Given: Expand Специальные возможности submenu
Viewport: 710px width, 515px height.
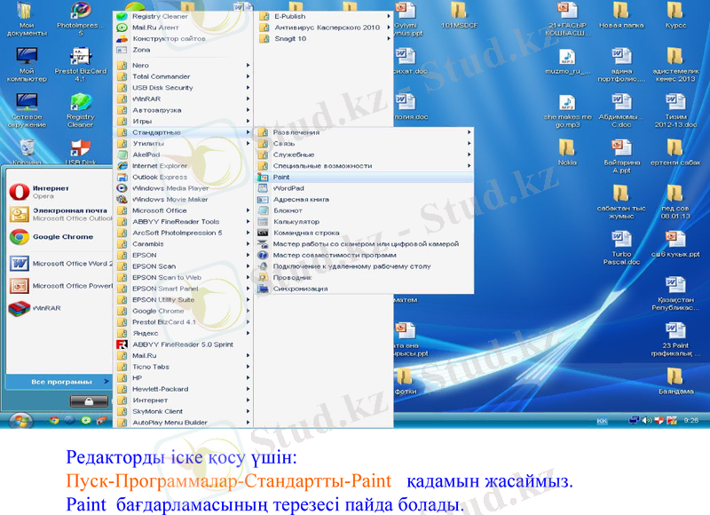Looking at the screenshot, I should pos(322,166).
